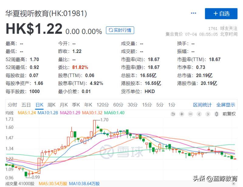
Task: Switch to the 分时 intraday tab
Action: click(x=12, y=104)
